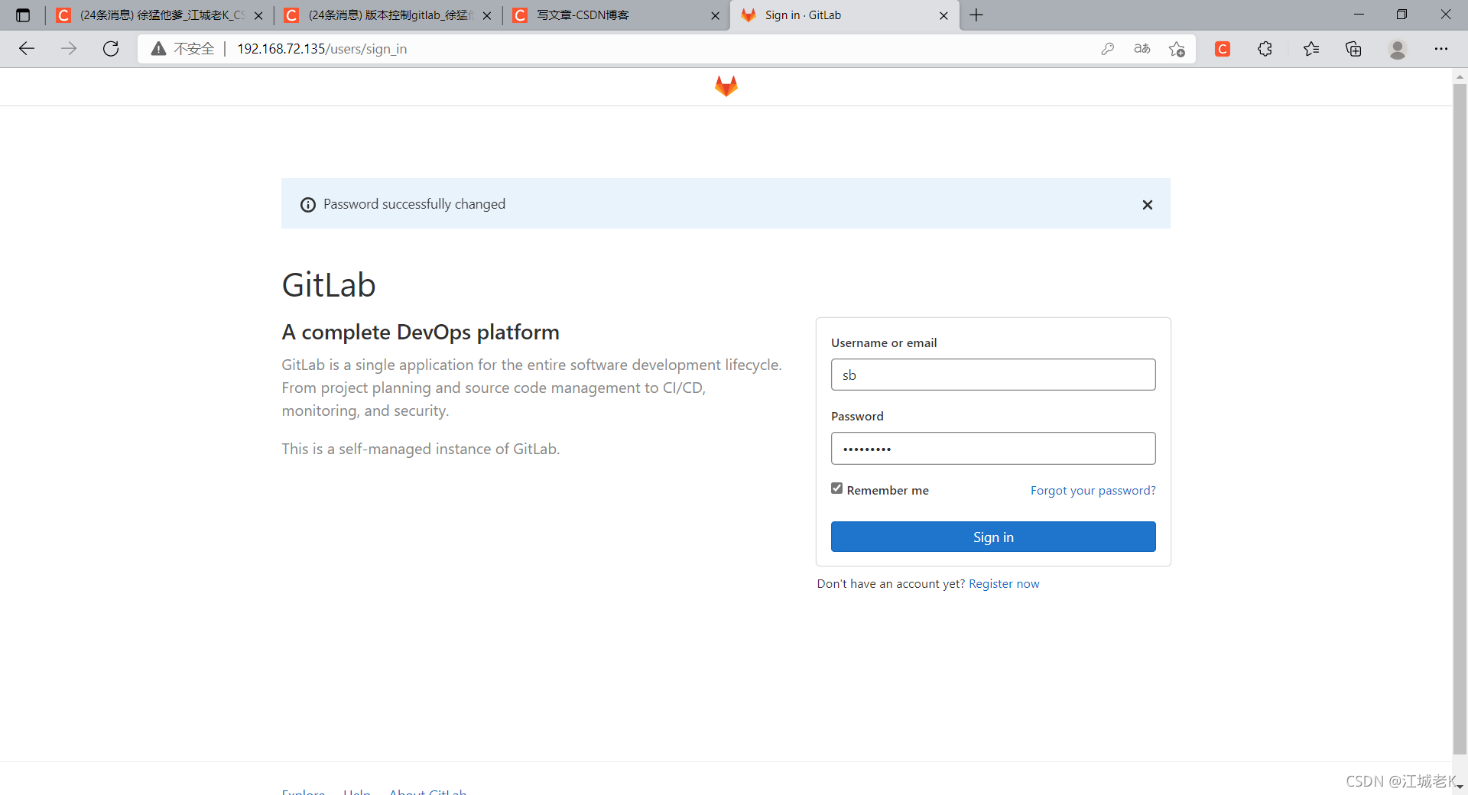The image size is (1468, 795).
Task: Reload the page with the refresh icon
Action: pyautogui.click(x=111, y=49)
